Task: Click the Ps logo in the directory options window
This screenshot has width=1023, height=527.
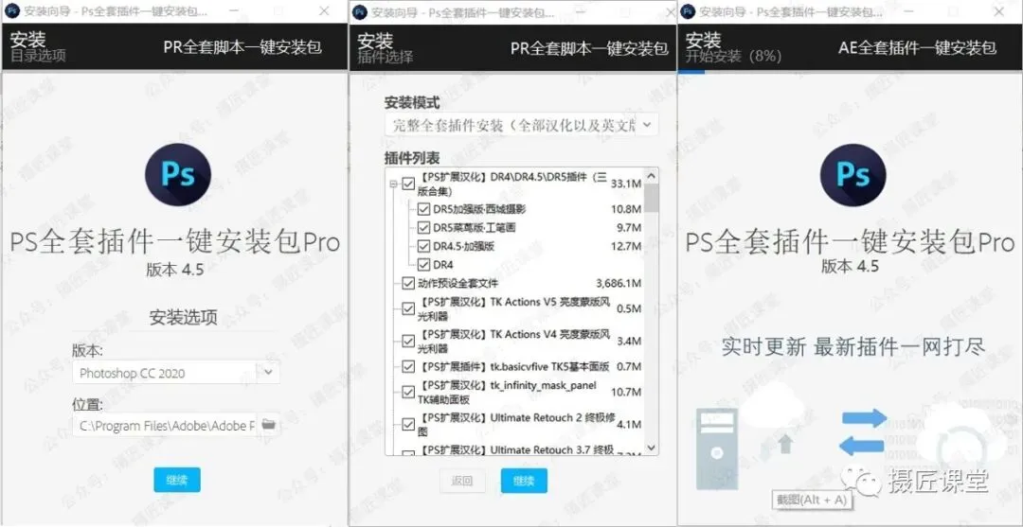Action: pyautogui.click(x=178, y=175)
